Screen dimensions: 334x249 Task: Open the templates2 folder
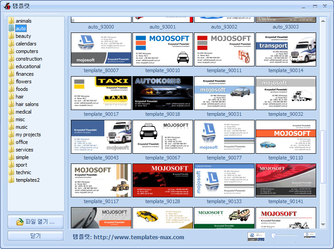pyautogui.click(x=28, y=180)
